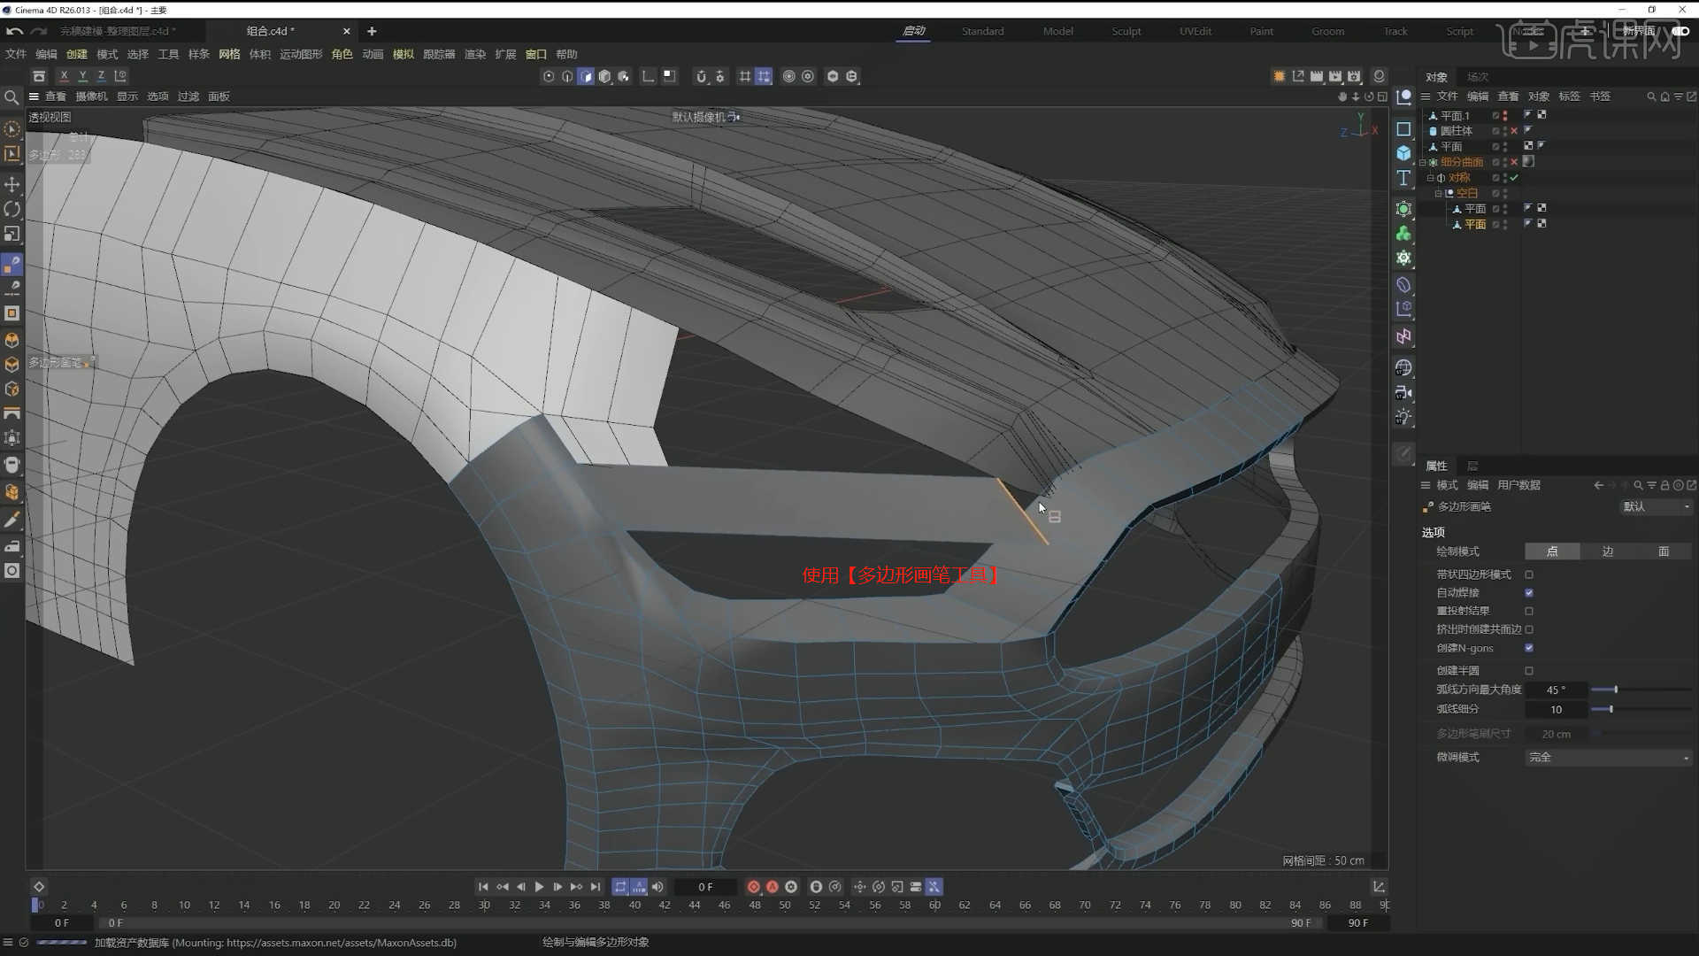Select the Move tool in left toolbar

[12, 184]
